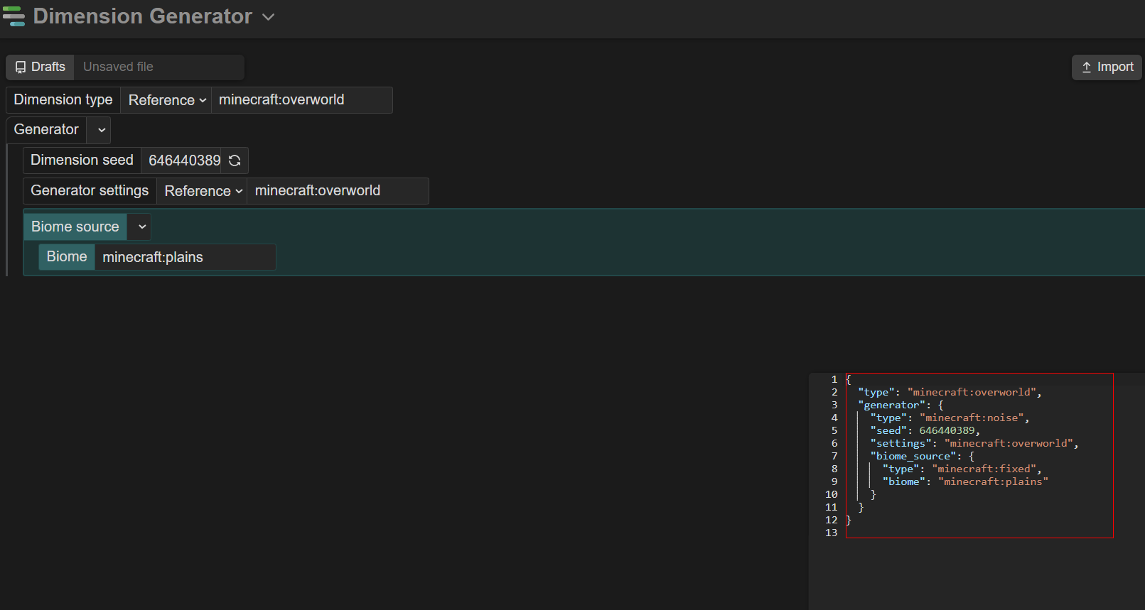This screenshot has width=1145, height=610.
Task: Click line number 1 in code gutter
Action: point(834,380)
